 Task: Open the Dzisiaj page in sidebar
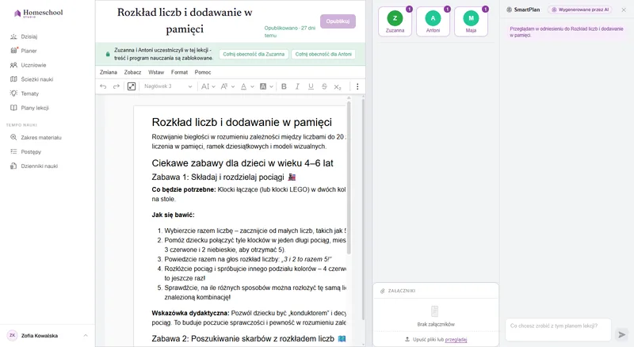(x=29, y=36)
